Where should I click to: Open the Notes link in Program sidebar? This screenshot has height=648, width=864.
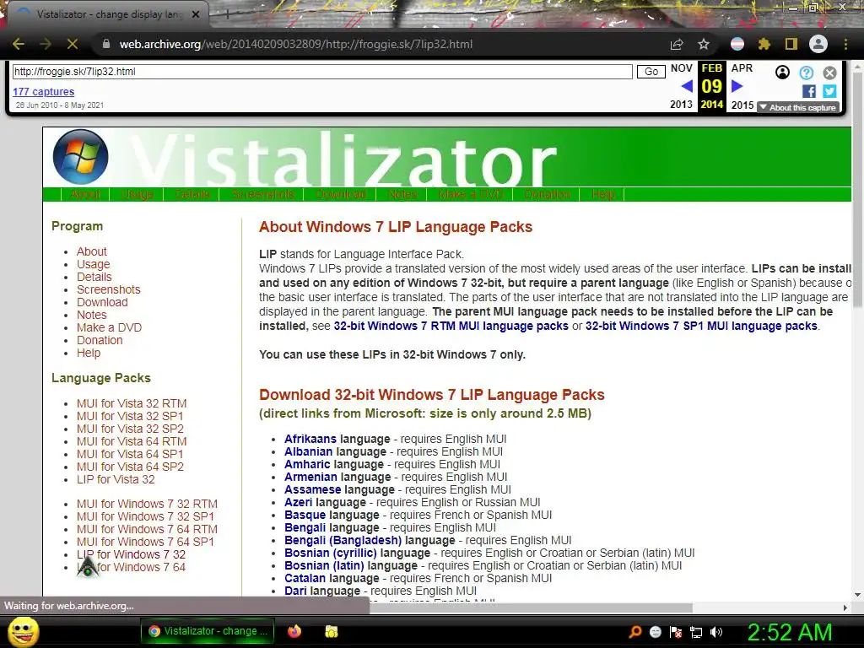91,315
